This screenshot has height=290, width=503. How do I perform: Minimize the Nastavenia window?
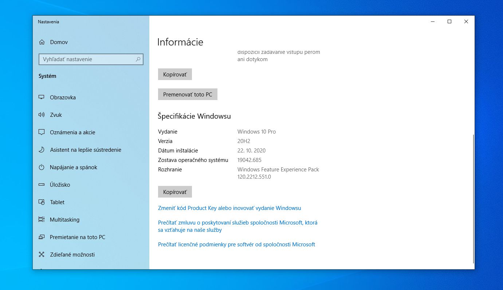(x=433, y=22)
